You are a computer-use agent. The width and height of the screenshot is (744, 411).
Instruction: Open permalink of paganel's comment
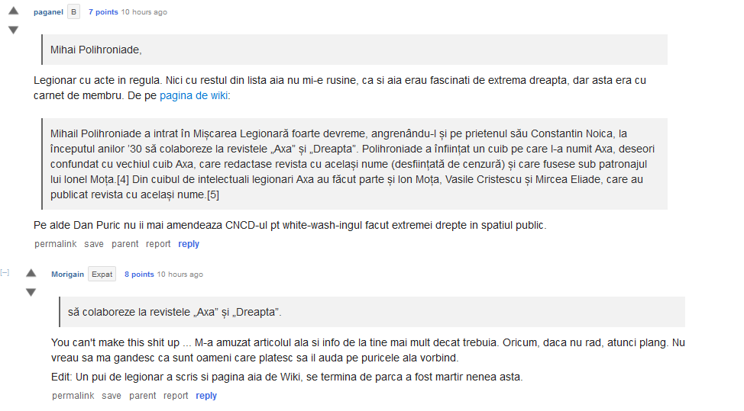click(56, 244)
